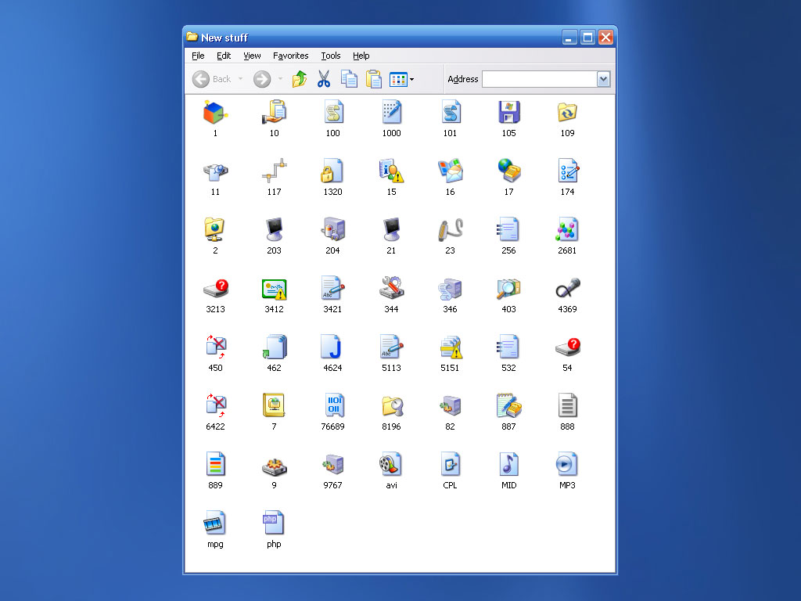Click the file name text 5151
Viewport: 801px width, 601px height.
click(450, 368)
